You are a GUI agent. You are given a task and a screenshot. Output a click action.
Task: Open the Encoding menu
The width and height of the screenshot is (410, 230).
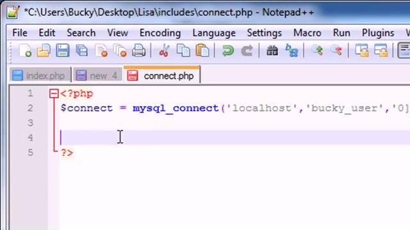point(160,33)
